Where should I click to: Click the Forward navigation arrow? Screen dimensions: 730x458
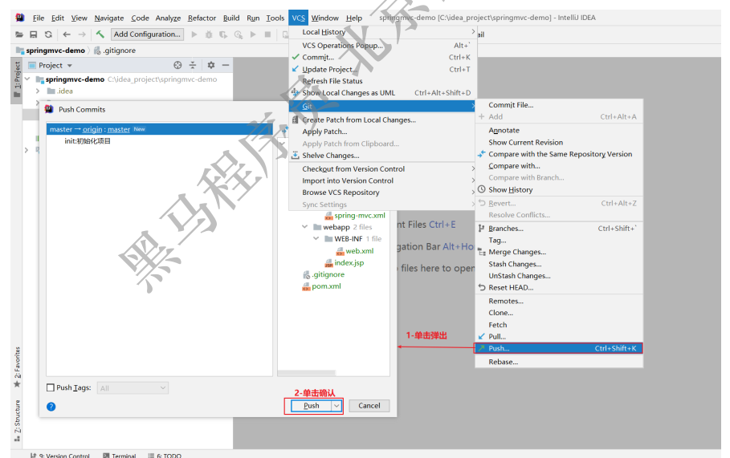pyautogui.click(x=82, y=34)
